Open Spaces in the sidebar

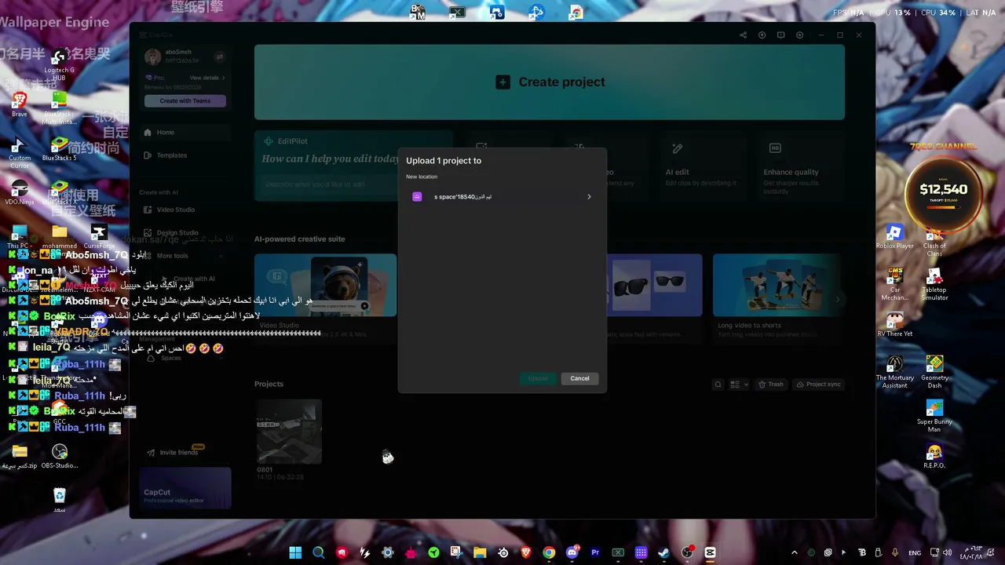171,358
